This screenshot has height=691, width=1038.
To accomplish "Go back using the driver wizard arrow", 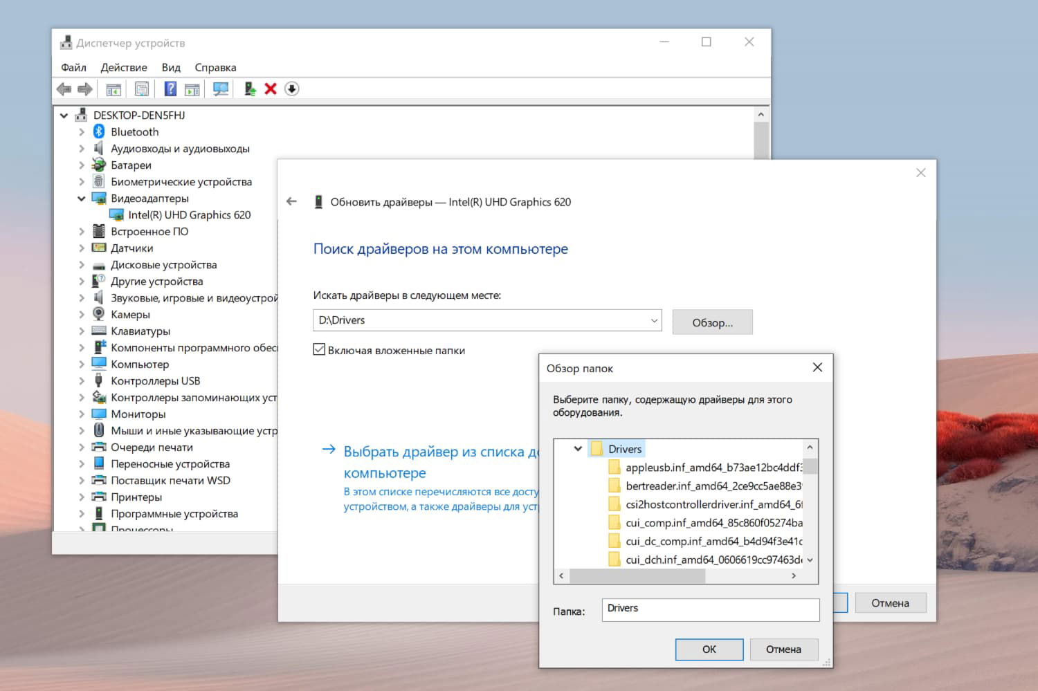I will click(x=291, y=201).
